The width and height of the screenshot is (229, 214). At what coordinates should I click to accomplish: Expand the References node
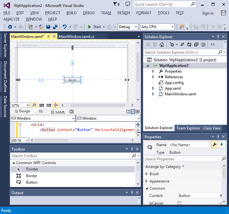[x=153, y=77]
